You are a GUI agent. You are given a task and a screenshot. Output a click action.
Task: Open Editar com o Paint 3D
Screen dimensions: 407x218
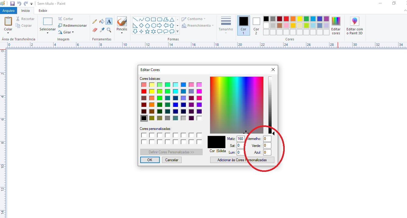(x=354, y=26)
